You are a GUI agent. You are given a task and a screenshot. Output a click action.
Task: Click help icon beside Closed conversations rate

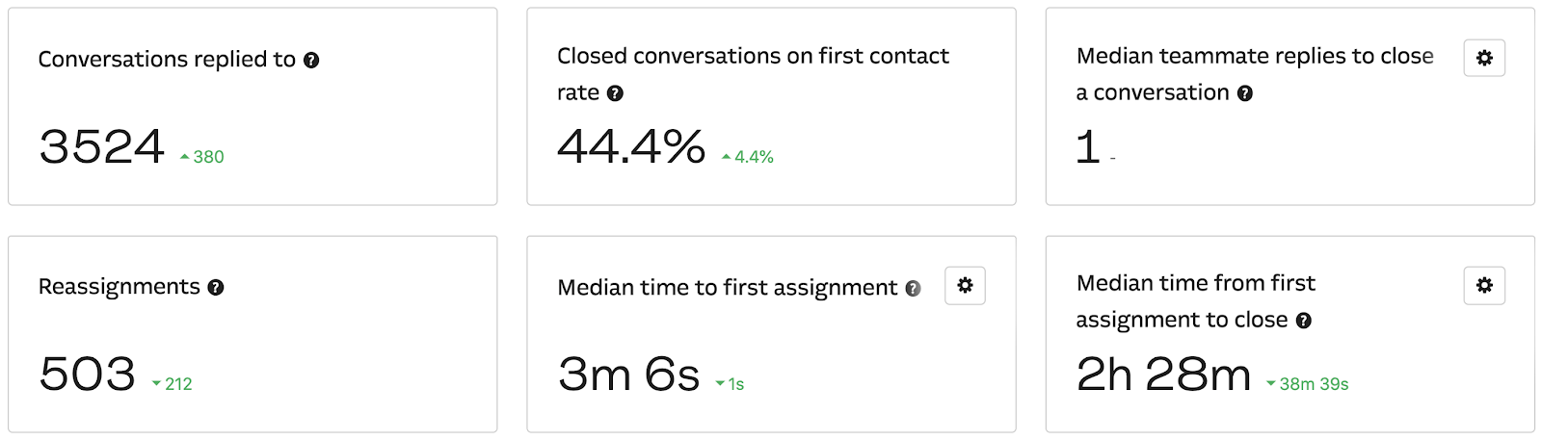click(x=615, y=93)
